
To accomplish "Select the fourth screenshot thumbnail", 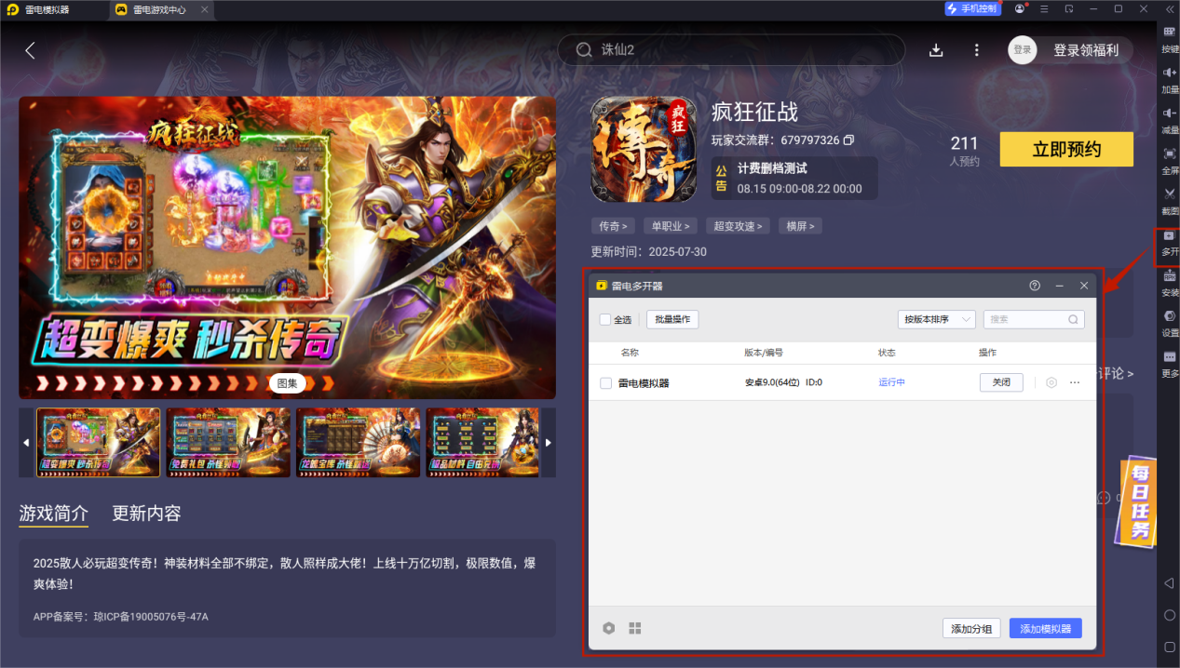I will click(x=482, y=443).
